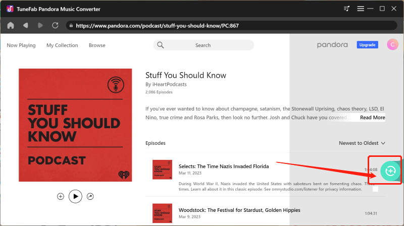Click the 2,086 Episodes count text
Screen dimensions: 404x226
[159, 92]
